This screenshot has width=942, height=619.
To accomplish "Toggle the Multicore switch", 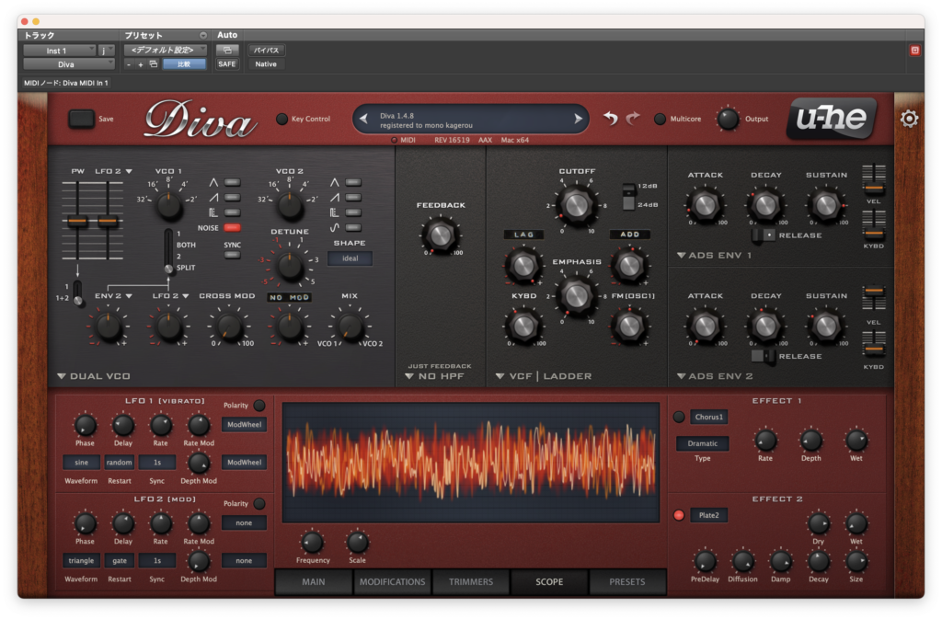I will pyautogui.click(x=660, y=119).
